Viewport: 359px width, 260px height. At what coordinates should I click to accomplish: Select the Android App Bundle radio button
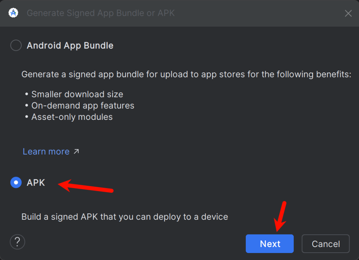[x=16, y=46]
